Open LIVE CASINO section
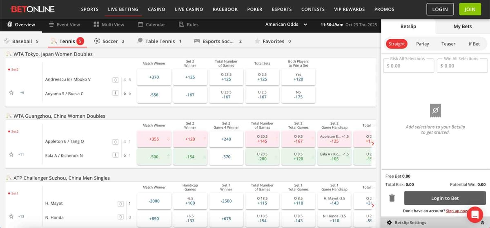 [x=189, y=9]
